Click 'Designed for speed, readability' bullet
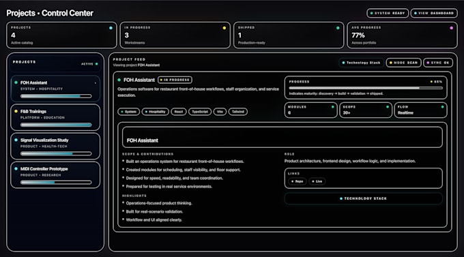Screen dimensions: 464x257 [174, 178]
